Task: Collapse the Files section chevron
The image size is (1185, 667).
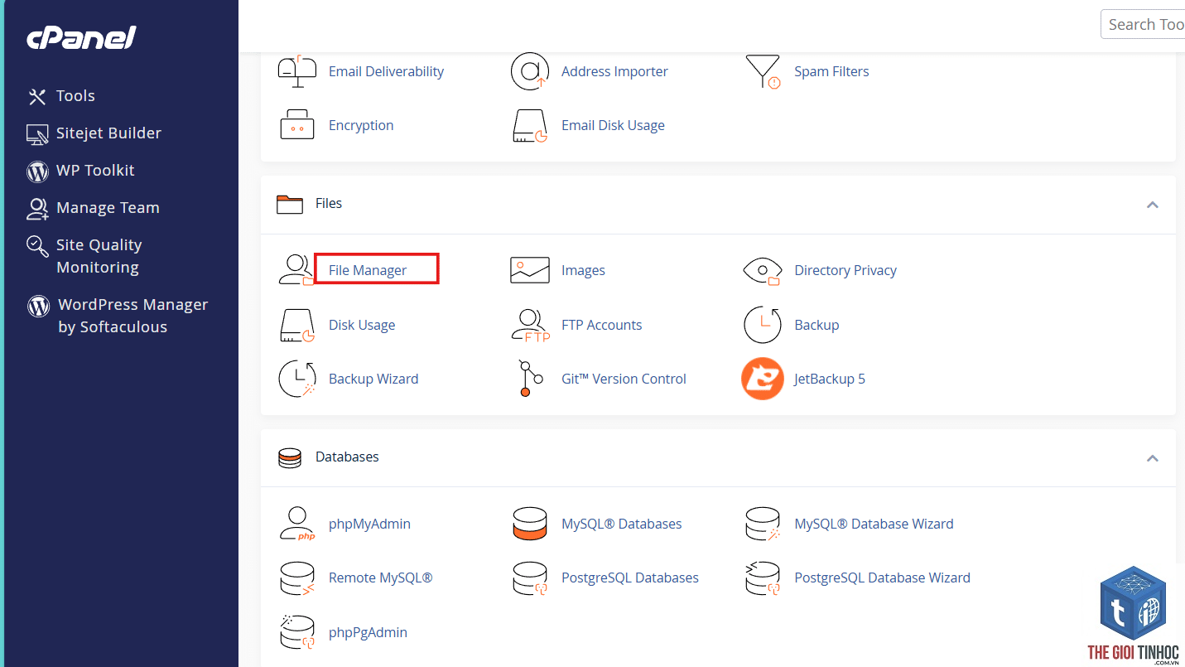Action: (1152, 205)
